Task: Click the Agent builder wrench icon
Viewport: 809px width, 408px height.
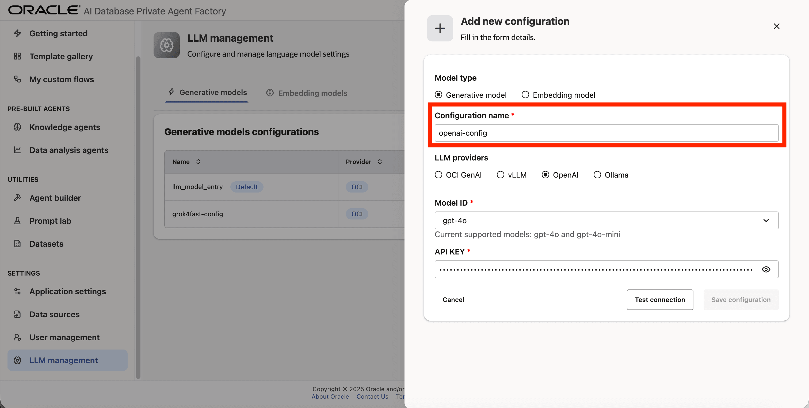Action: point(18,198)
